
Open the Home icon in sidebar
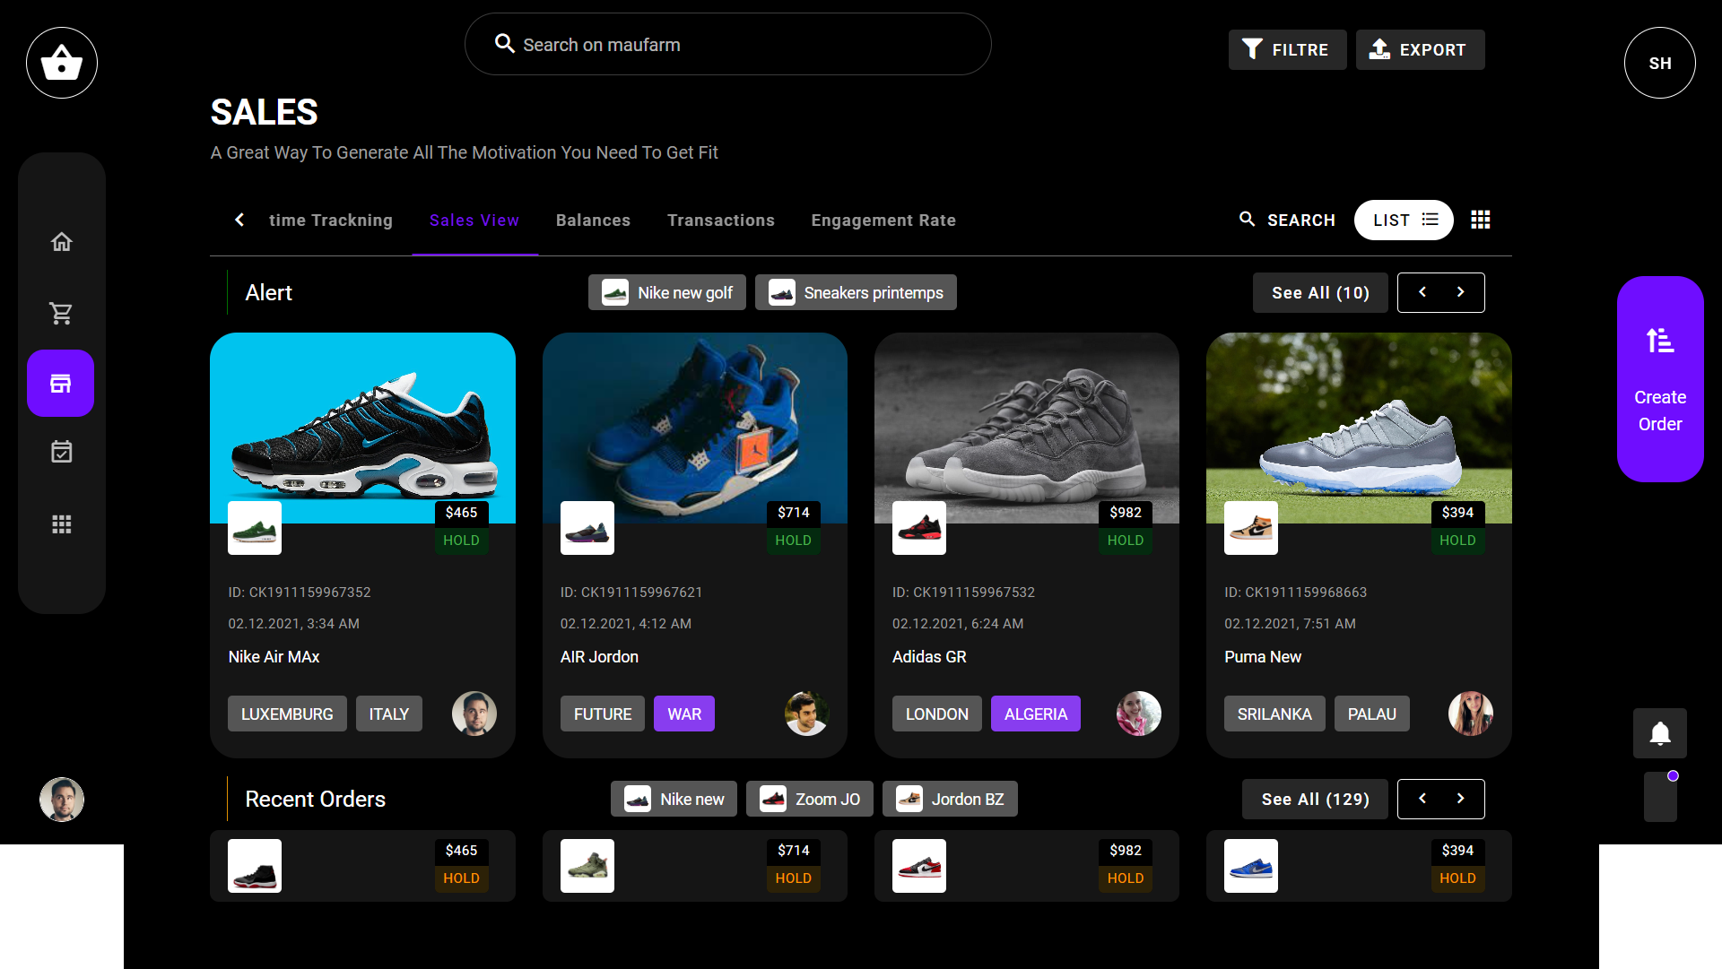click(x=61, y=242)
